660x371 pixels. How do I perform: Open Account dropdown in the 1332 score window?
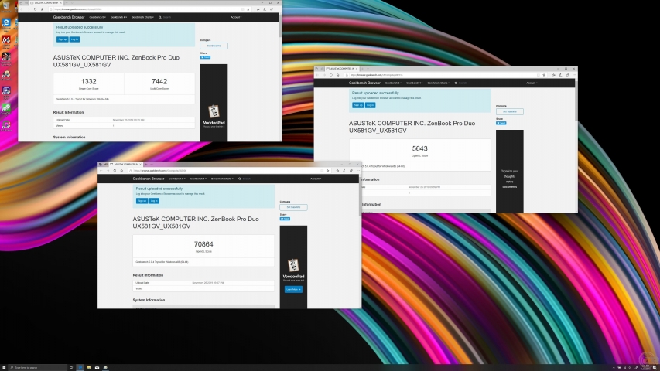pos(236,17)
